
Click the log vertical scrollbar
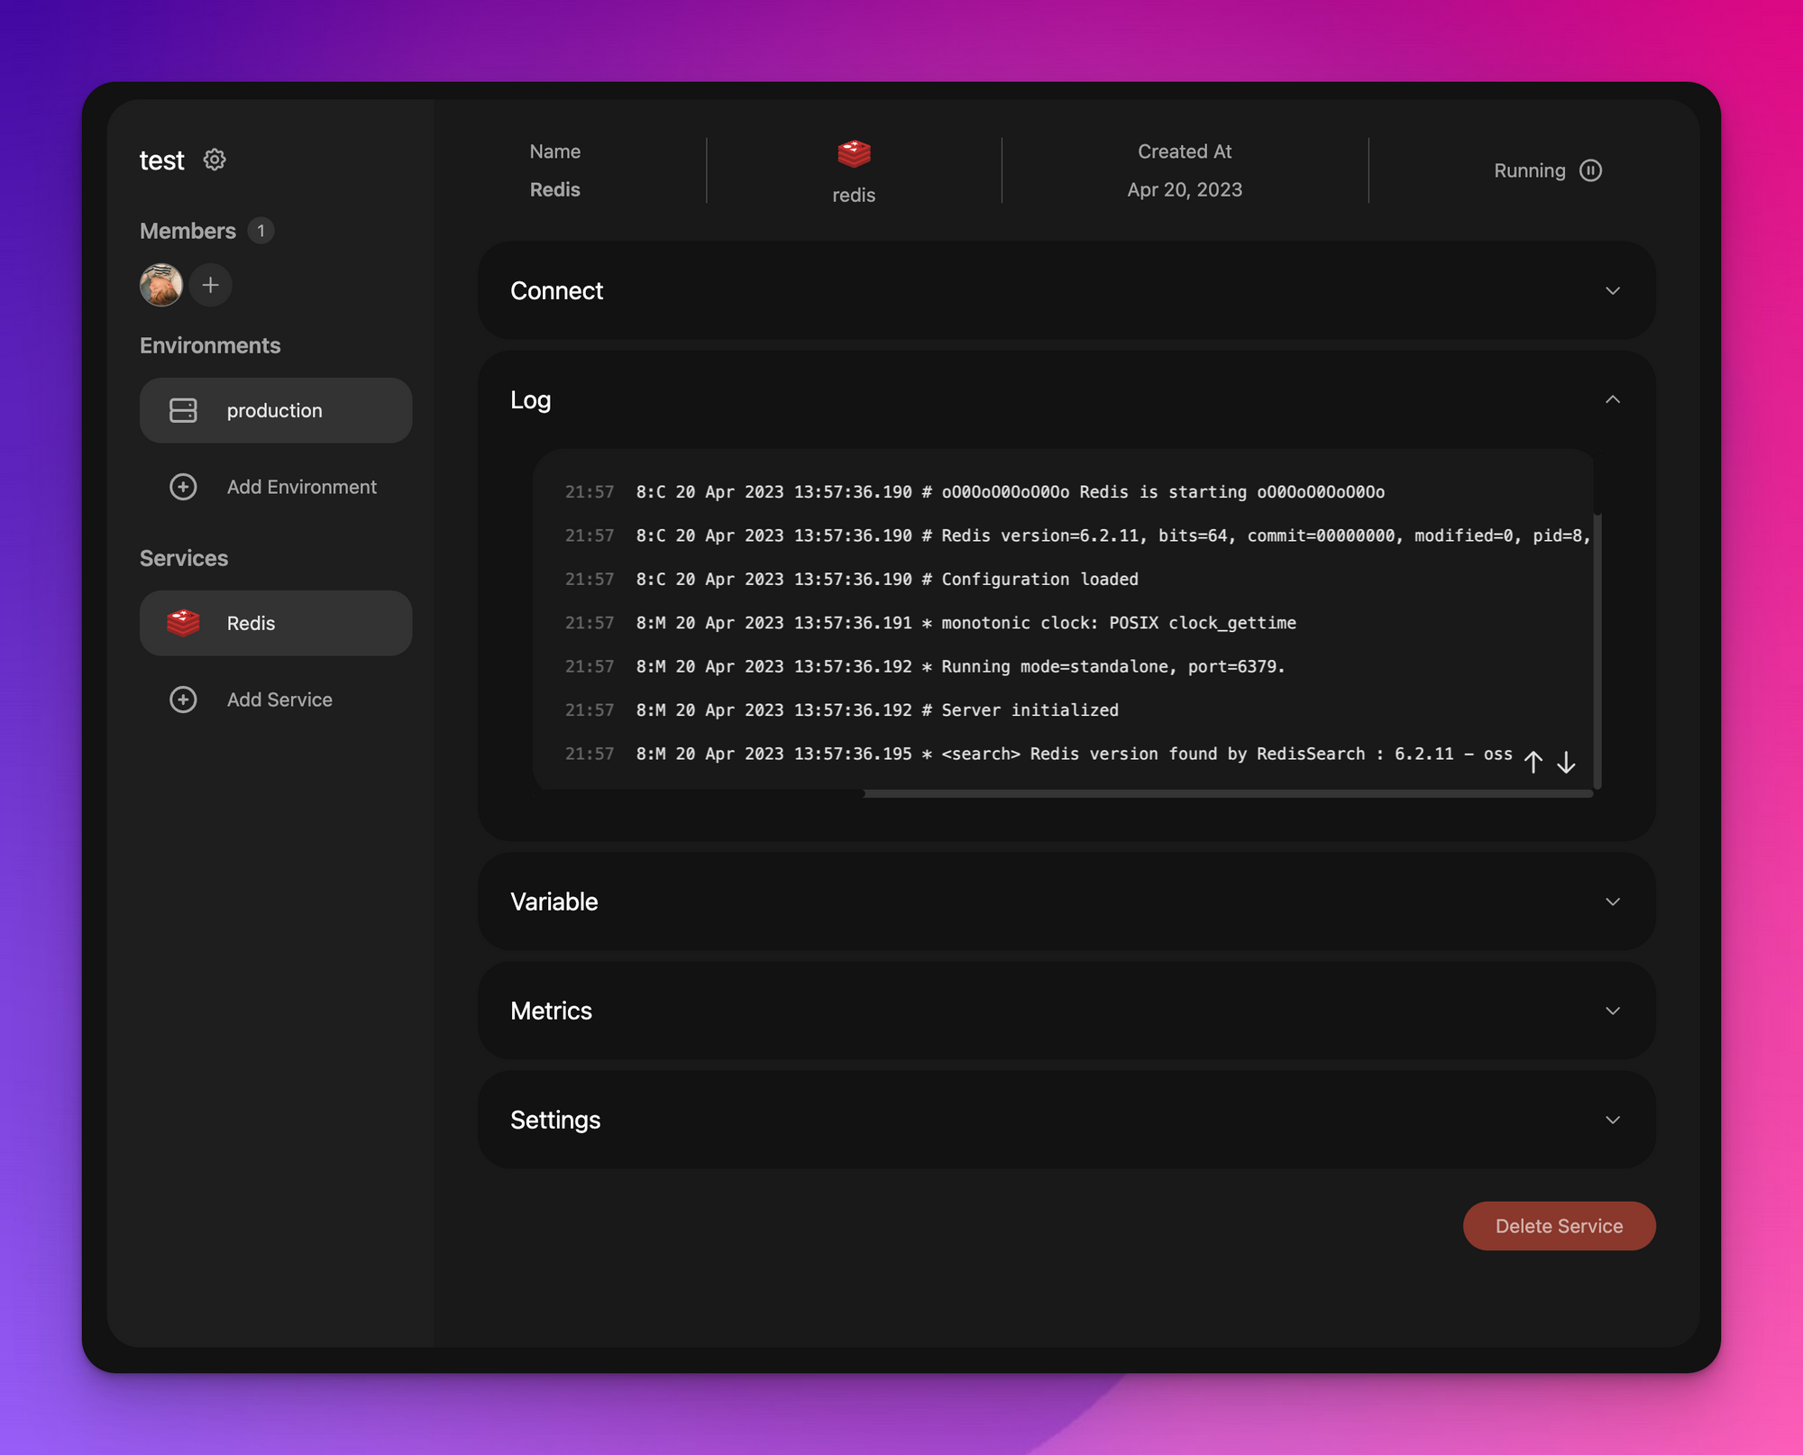click(x=1597, y=649)
